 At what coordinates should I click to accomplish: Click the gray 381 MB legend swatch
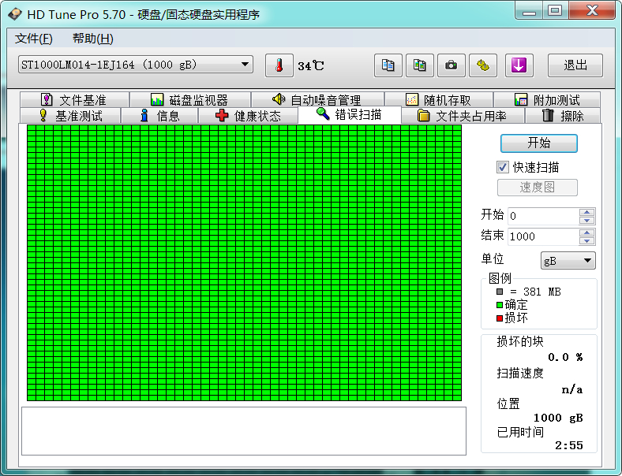[500, 292]
